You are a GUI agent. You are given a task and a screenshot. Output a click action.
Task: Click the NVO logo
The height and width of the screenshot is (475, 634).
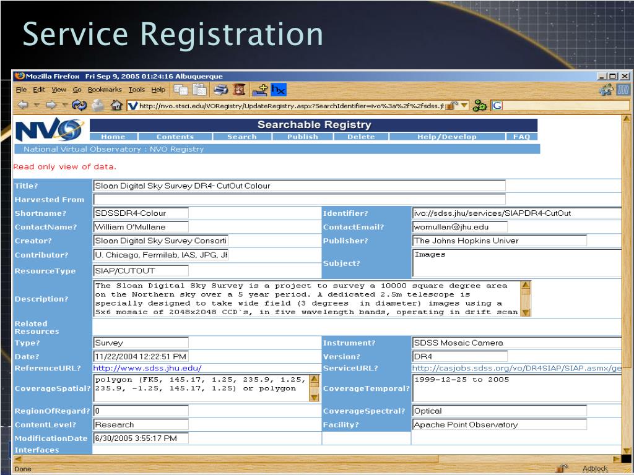(x=50, y=129)
